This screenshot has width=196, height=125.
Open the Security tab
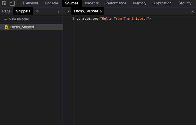click(x=185, y=3)
